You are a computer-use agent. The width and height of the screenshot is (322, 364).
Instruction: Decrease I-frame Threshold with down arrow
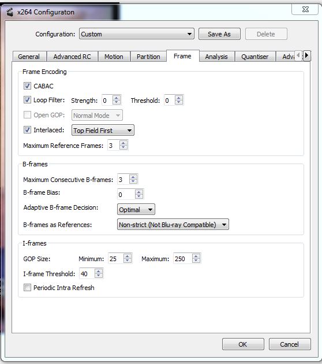pos(99,276)
